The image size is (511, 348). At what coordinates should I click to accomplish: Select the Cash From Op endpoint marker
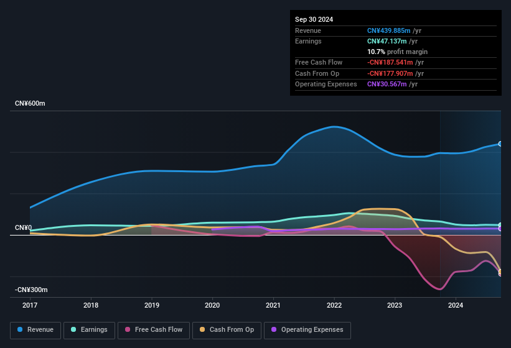[x=500, y=272]
